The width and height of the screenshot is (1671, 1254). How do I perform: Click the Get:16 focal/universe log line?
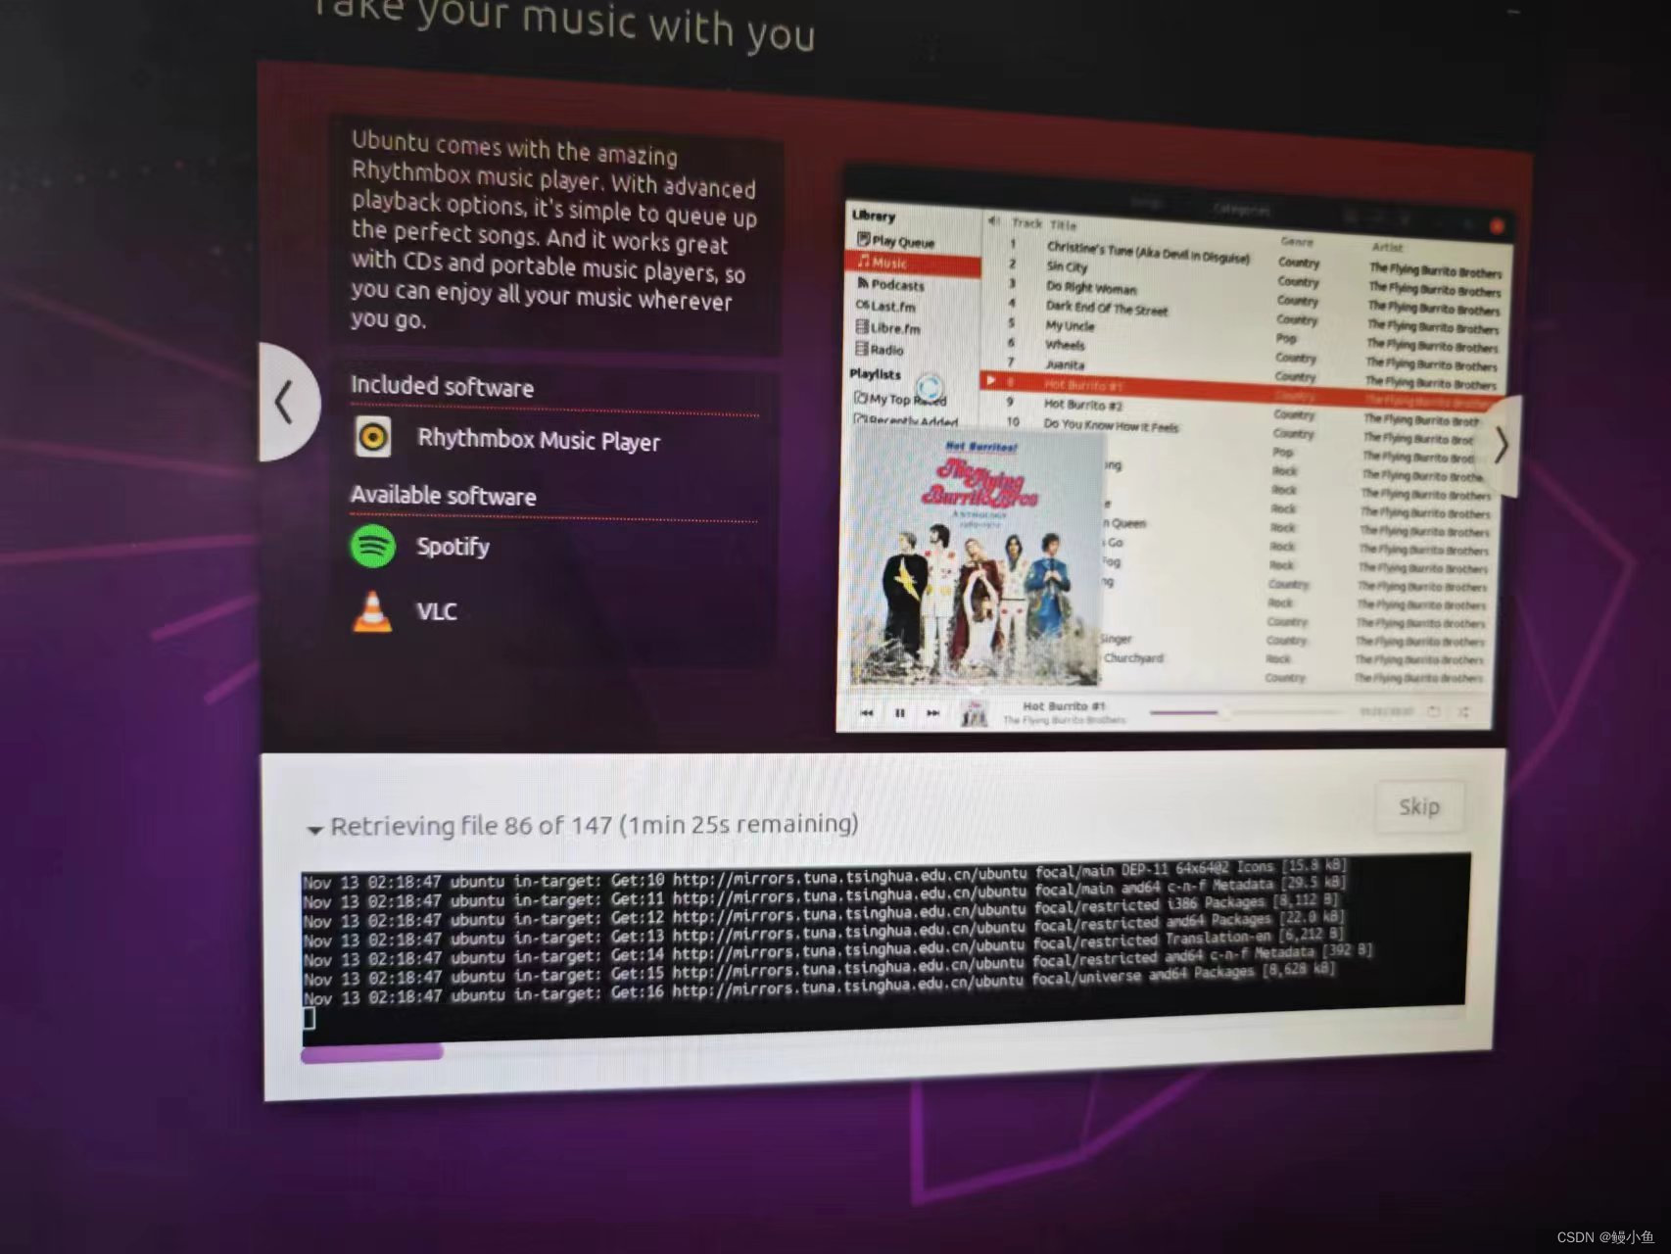[x=819, y=986]
